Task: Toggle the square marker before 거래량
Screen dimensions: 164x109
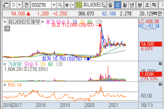Action: (x=5, y=64)
